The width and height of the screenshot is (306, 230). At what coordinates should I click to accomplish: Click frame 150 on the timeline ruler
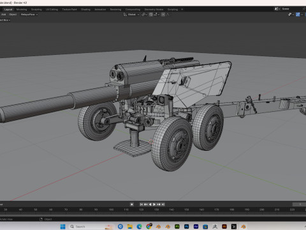coord(186,210)
